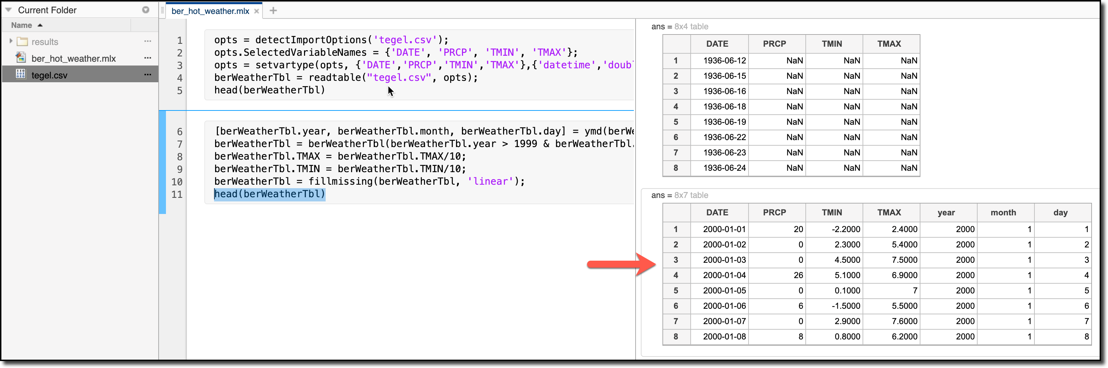The width and height of the screenshot is (1108, 368).
Task: Place cursor on code line 1
Action: pos(331,40)
